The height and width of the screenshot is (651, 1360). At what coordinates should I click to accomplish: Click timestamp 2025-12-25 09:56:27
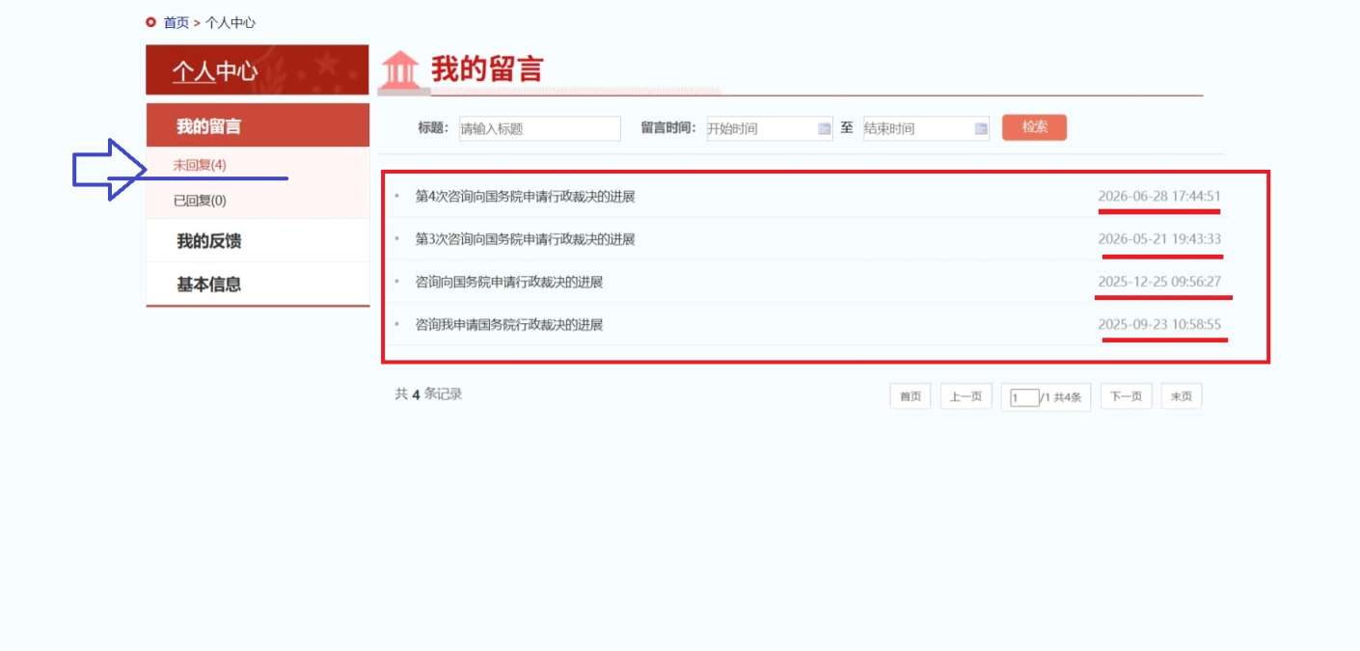[1159, 282]
